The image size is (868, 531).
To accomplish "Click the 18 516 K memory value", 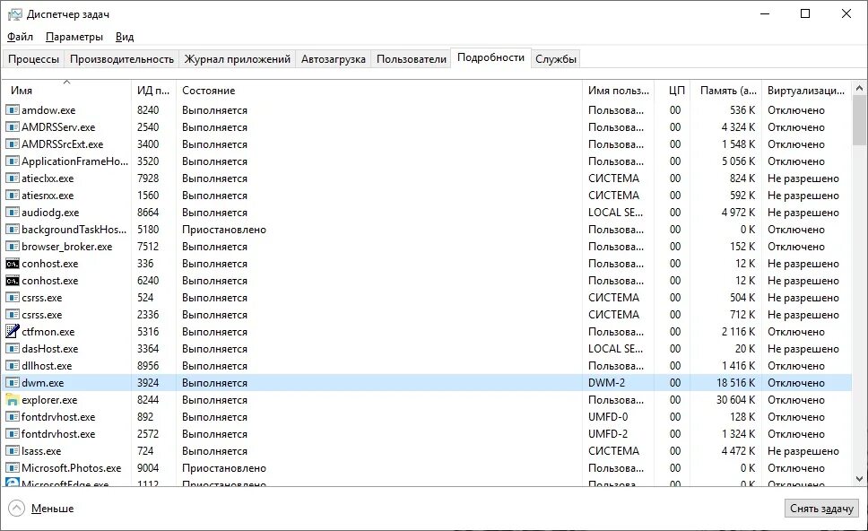I will point(735,383).
